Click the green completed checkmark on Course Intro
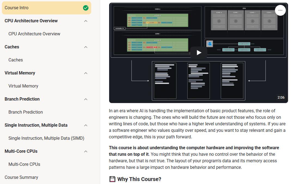The width and height of the screenshot is (291, 184). pos(85,8)
